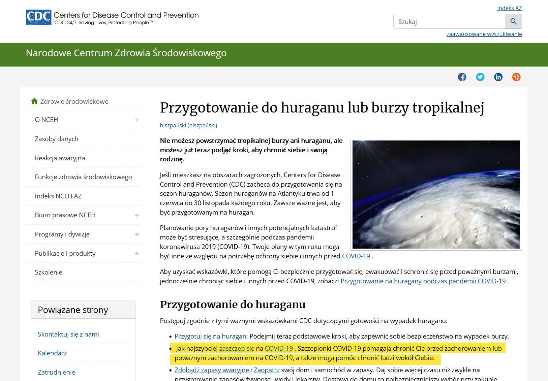Open zaawansowane wyszukiwanie link
Image resolution: width=548 pixels, height=381 pixels.
484,34
